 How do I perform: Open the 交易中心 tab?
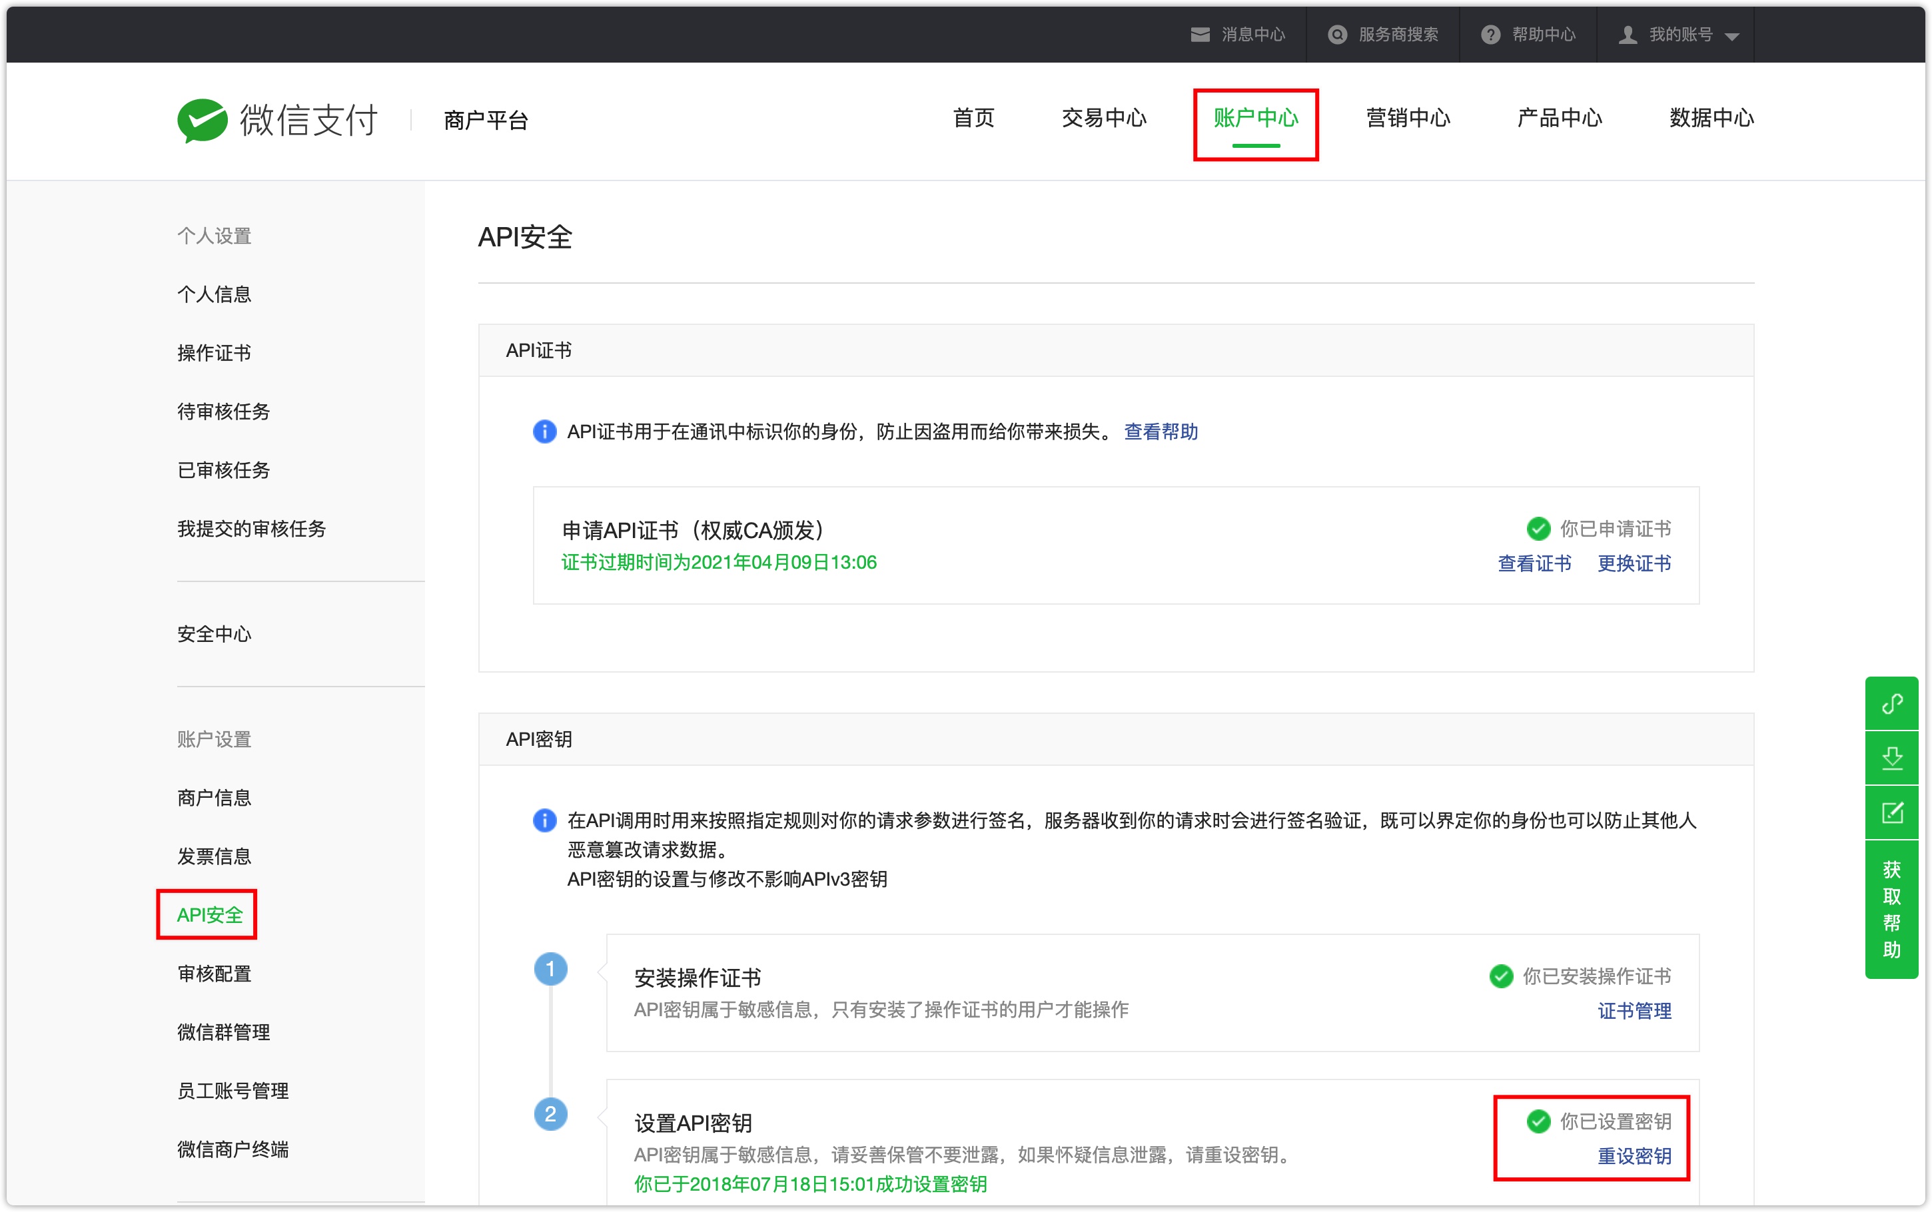point(1104,118)
